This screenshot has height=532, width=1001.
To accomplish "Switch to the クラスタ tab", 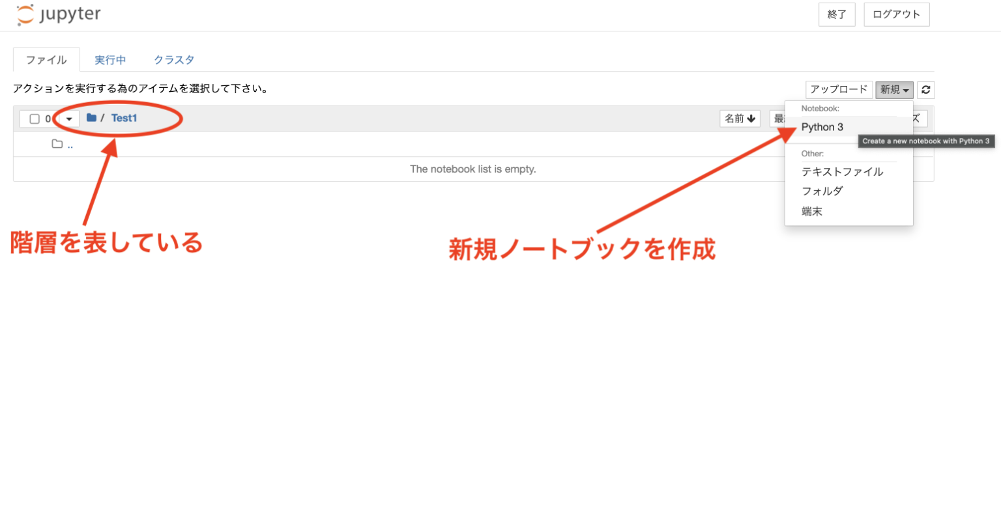I will (173, 59).
